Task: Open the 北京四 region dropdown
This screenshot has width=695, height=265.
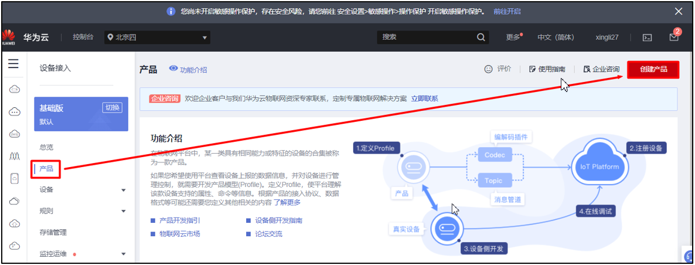Action: click(158, 38)
